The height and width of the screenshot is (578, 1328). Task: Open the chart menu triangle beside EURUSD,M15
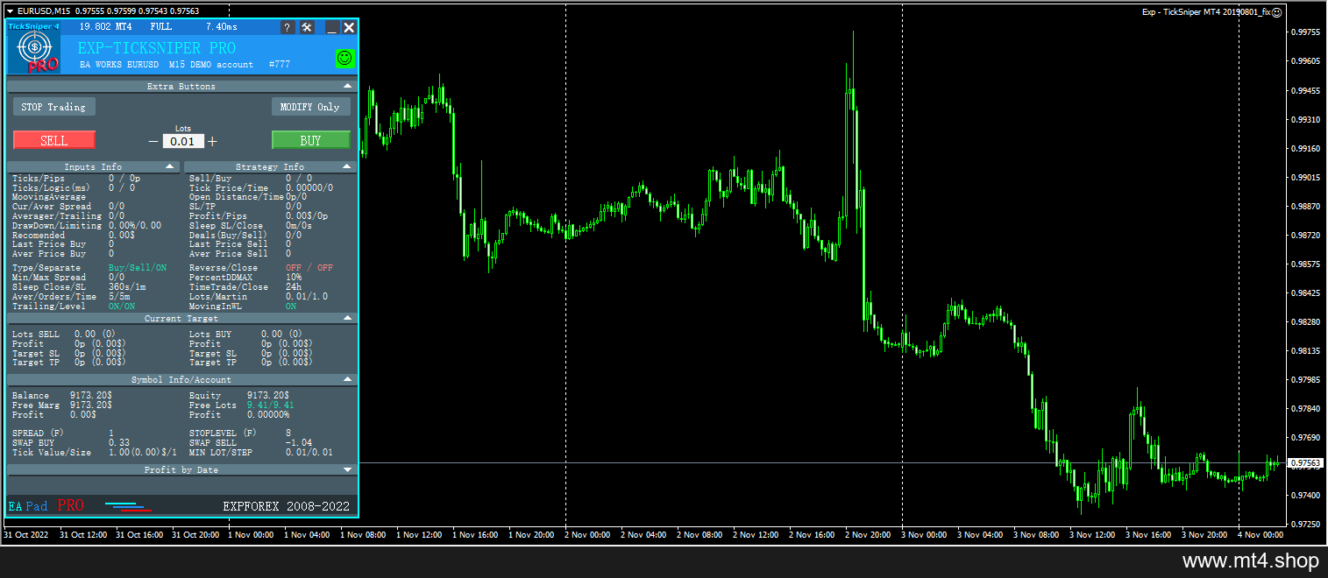tap(10, 11)
